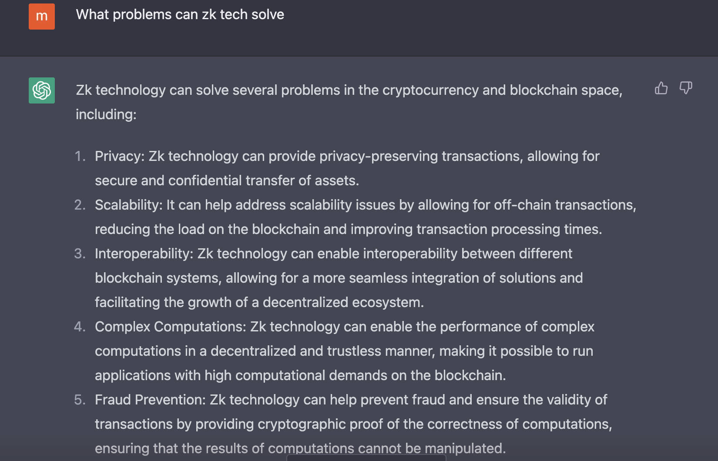Click the orange user avatar 'm'
Image resolution: width=718 pixels, height=461 pixels.
[x=42, y=17]
